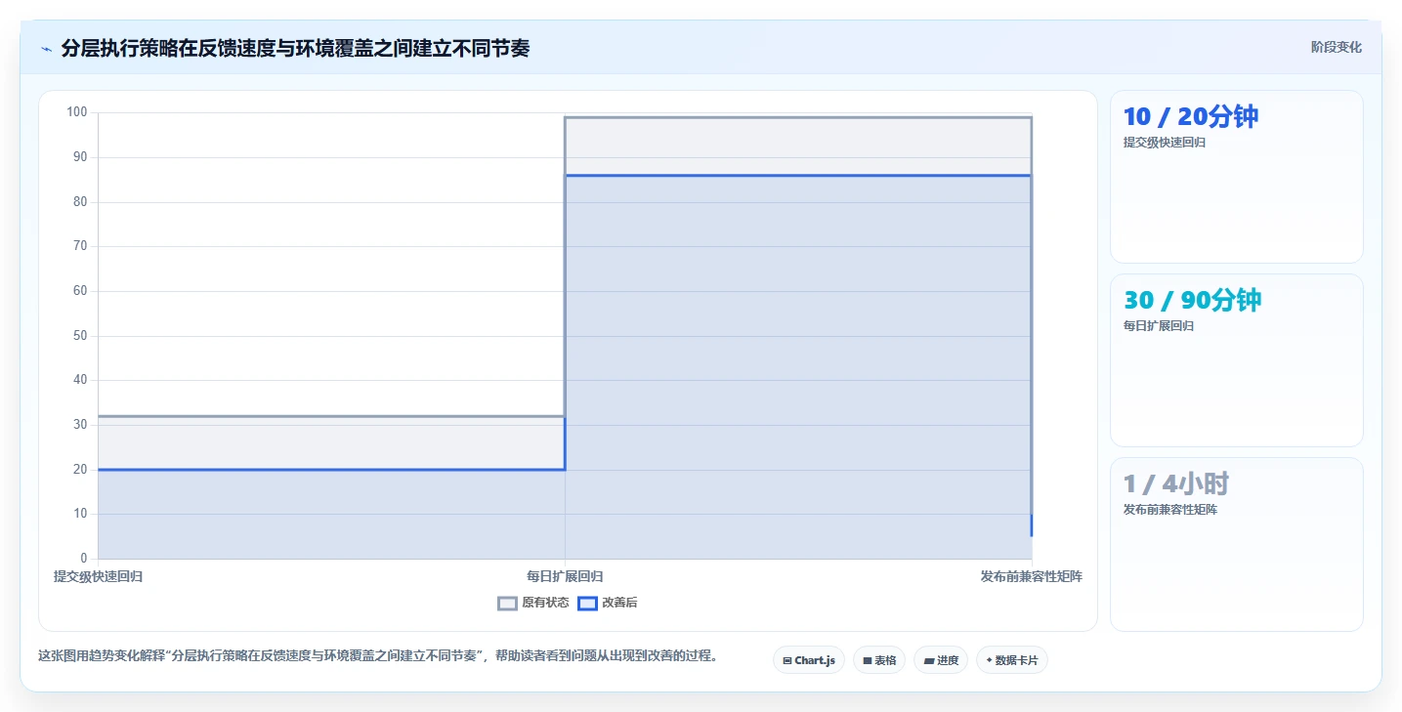Click the 进度 tag icon

(929, 661)
